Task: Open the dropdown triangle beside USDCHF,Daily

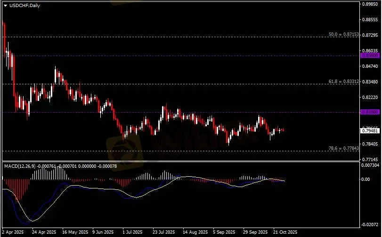Action: pyautogui.click(x=5, y=6)
